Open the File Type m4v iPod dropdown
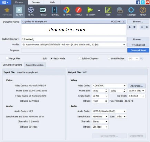150x142 pixels. 137,96
